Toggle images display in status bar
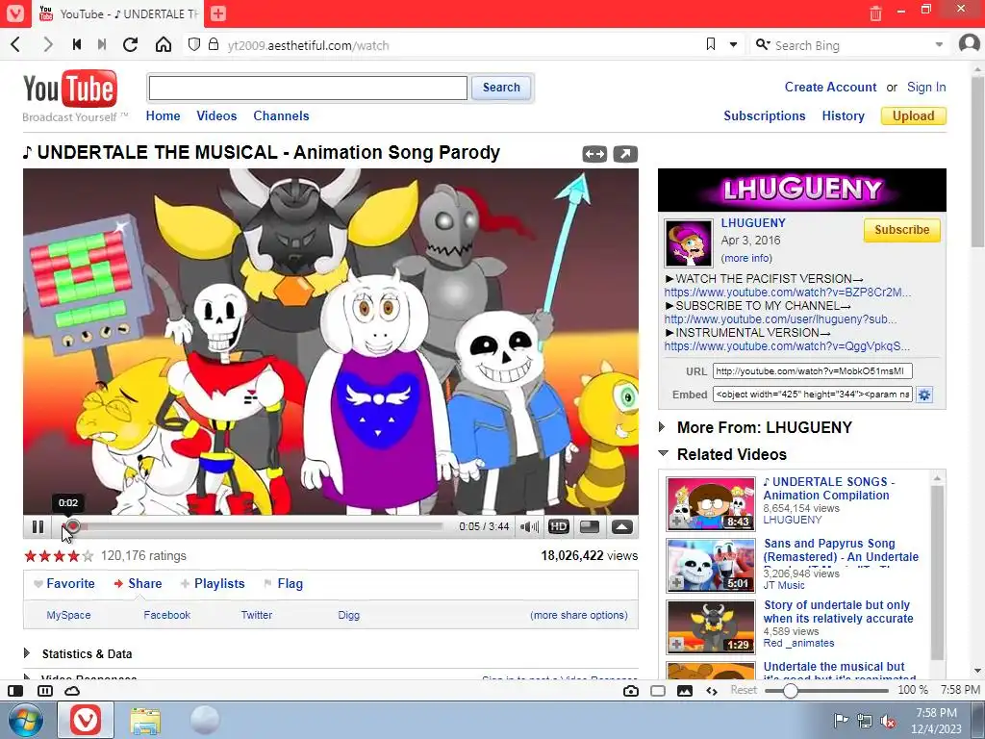 [x=685, y=691]
